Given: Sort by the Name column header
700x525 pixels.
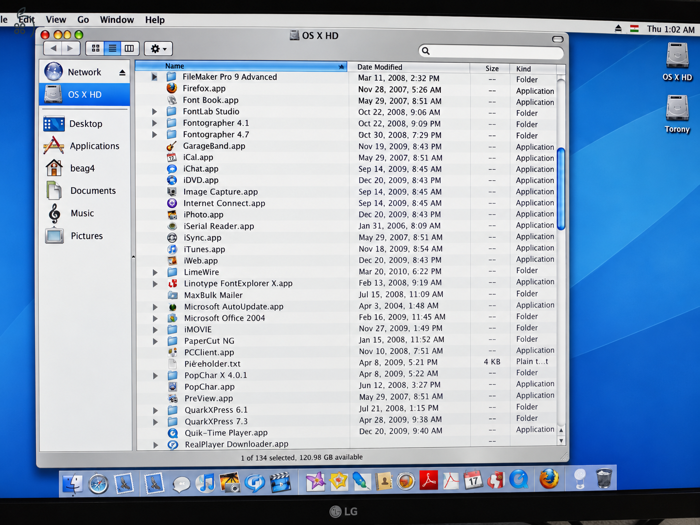Looking at the screenshot, I should pos(241,66).
